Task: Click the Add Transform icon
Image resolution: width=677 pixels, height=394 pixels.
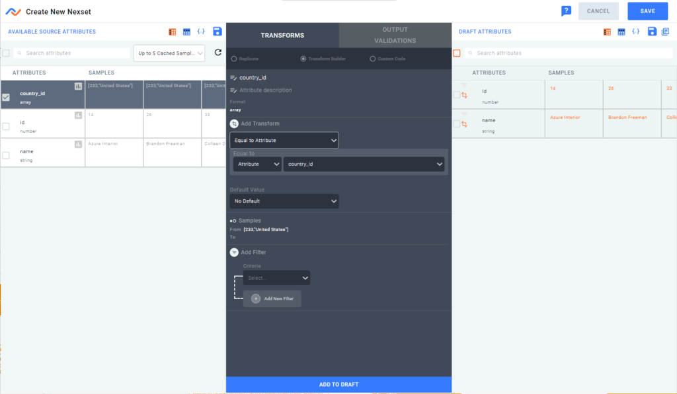Action: click(234, 123)
